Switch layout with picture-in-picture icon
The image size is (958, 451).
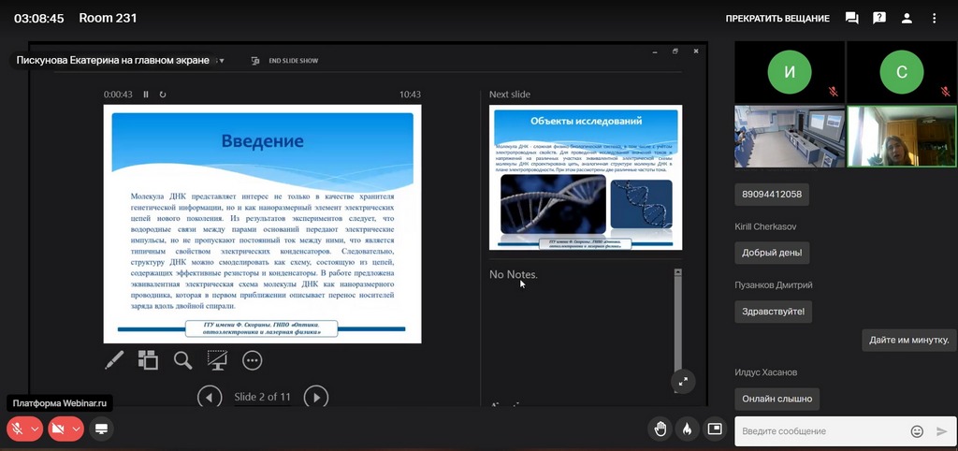coord(714,429)
